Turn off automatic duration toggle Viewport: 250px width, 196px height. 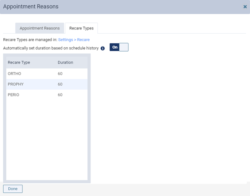[119, 47]
